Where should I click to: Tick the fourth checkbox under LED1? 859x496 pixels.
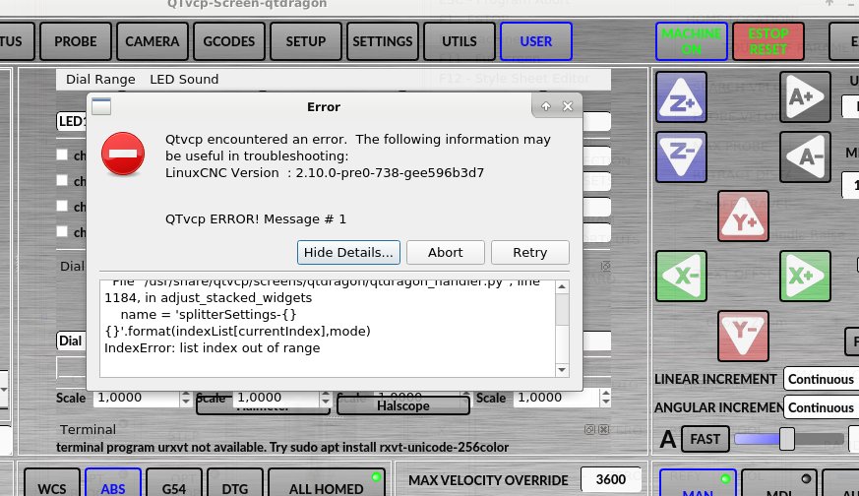click(62, 231)
